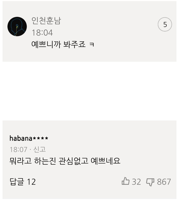Open the habana**** username
The image size is (180, 201).
29,138
